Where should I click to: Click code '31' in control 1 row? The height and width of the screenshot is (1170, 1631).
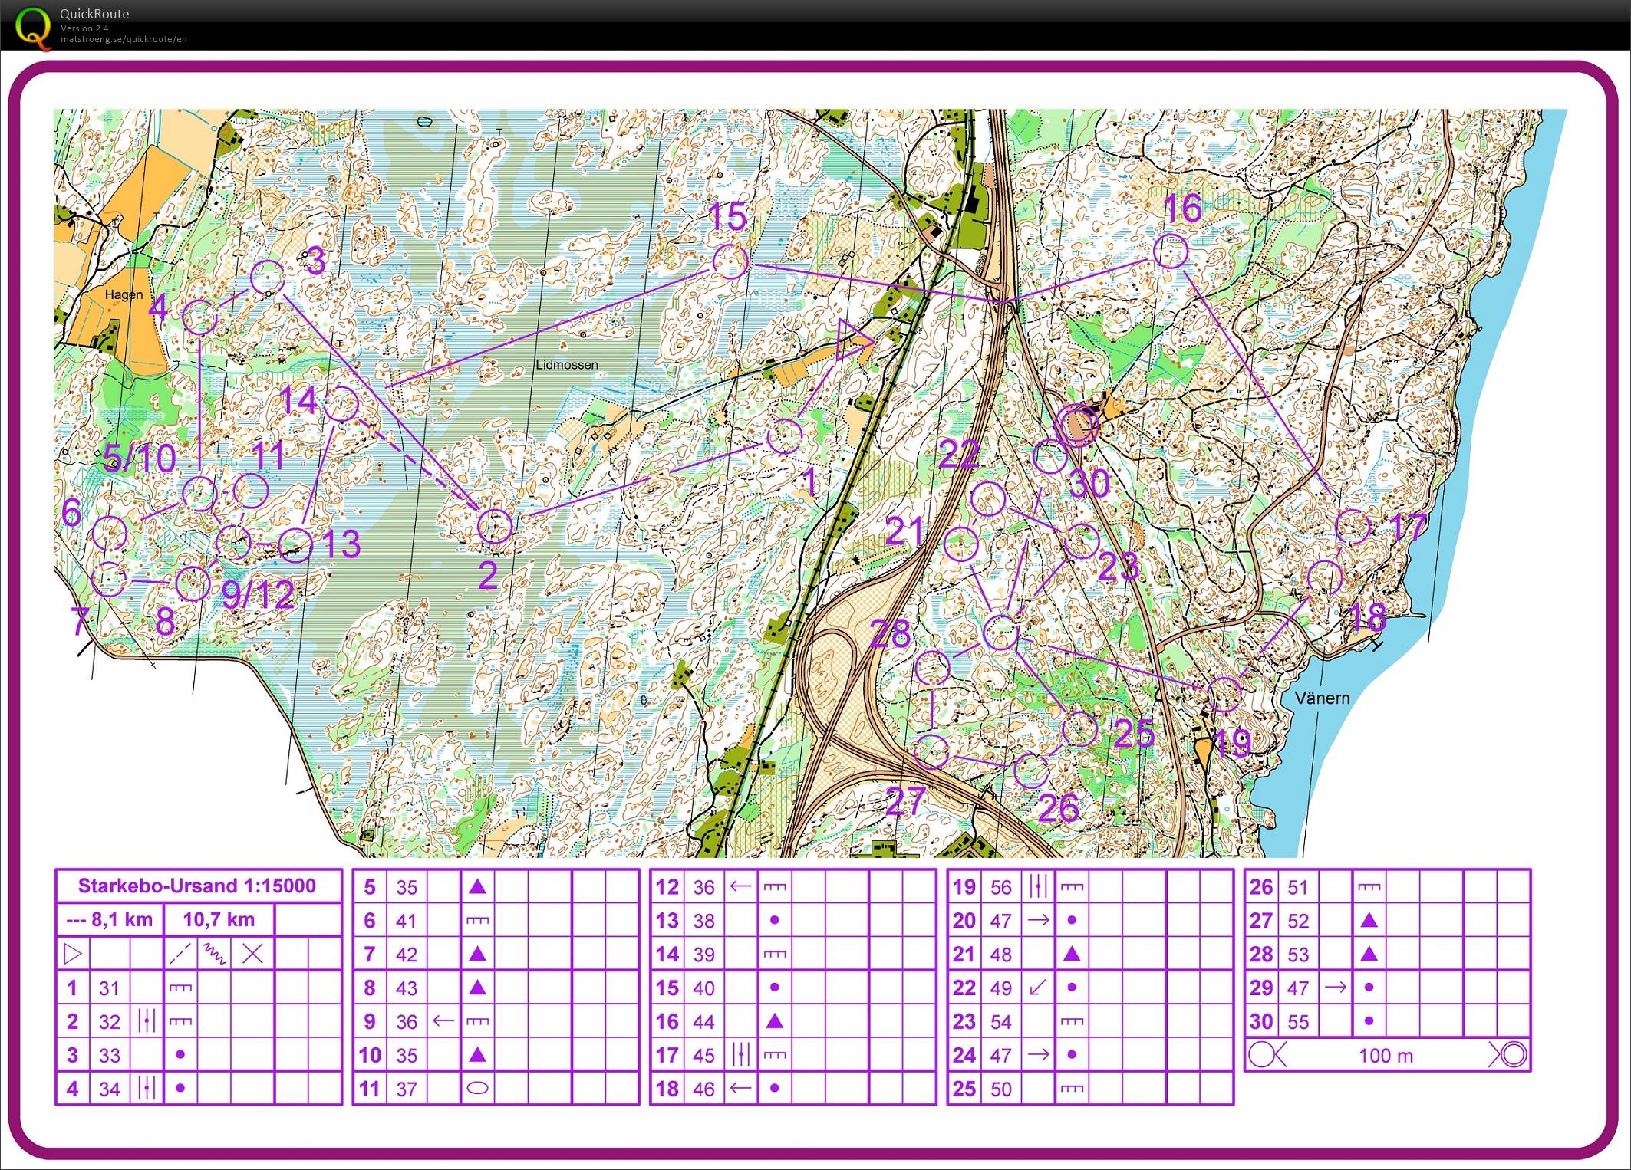point(109,988)
